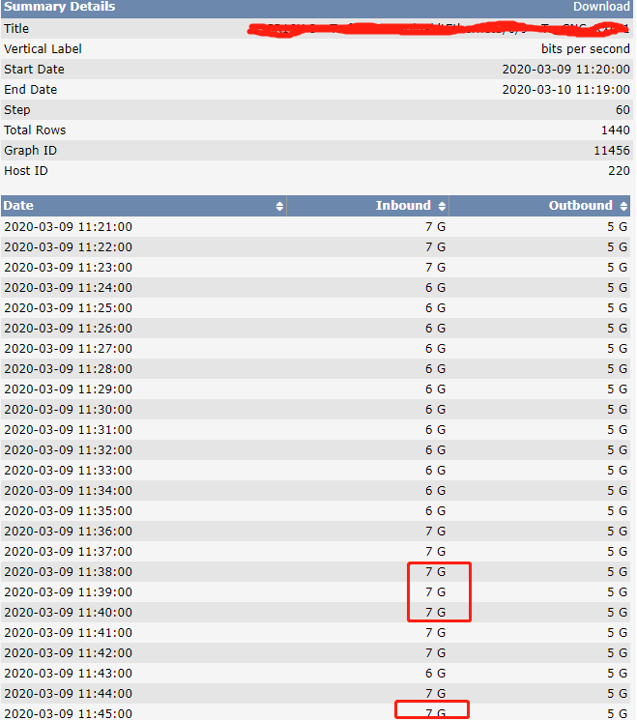Select date cell 2020-03-09 11:30:00
This screenshot has width=637, height=720.
[68, 410]
